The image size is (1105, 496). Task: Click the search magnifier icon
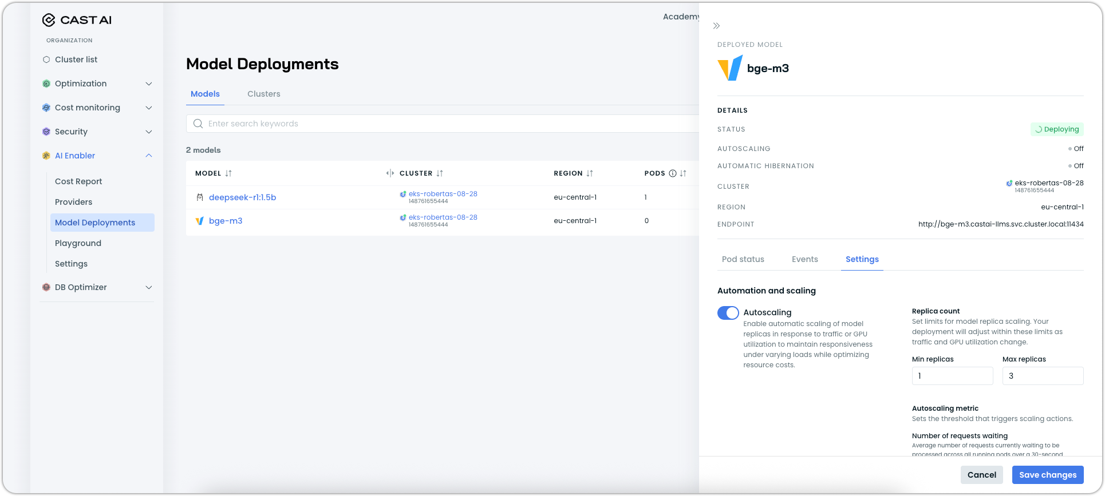pyautogui.click(x=198, y=124)
